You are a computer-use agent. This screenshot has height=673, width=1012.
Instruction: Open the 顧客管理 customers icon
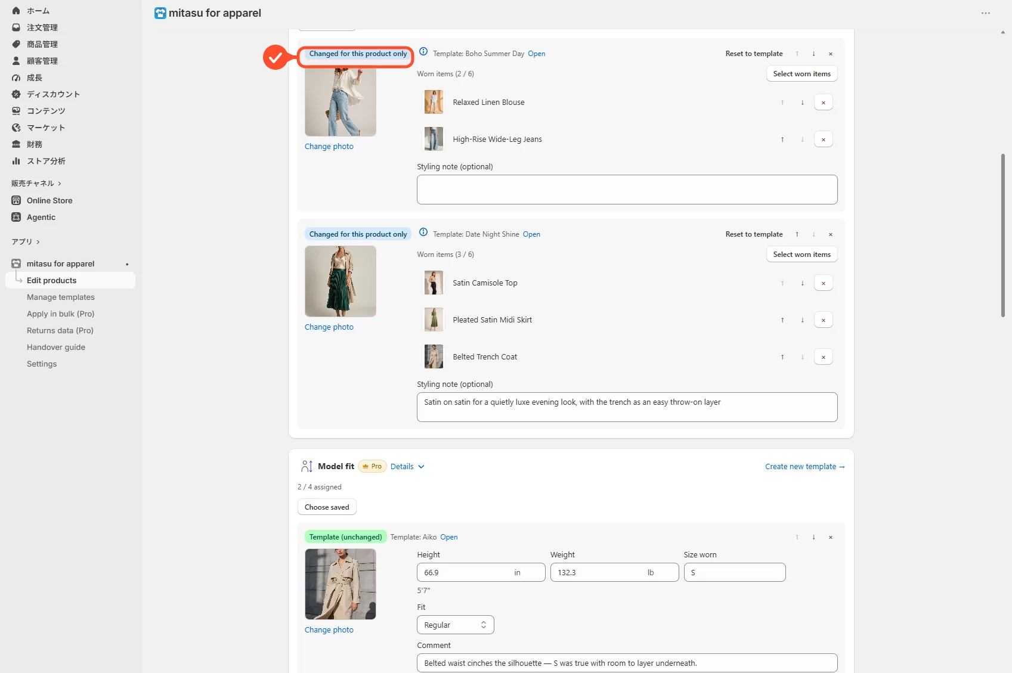(x=16, y=61)
